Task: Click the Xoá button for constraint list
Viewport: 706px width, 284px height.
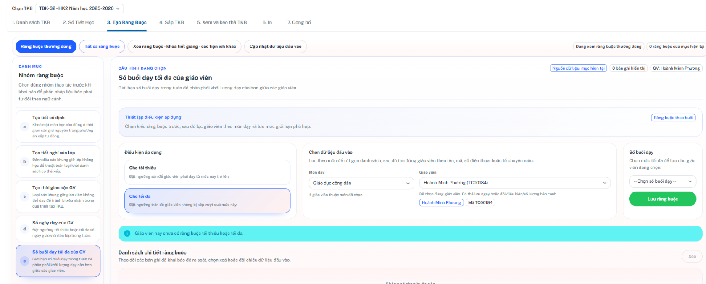Action: click(x=692, y=256)
